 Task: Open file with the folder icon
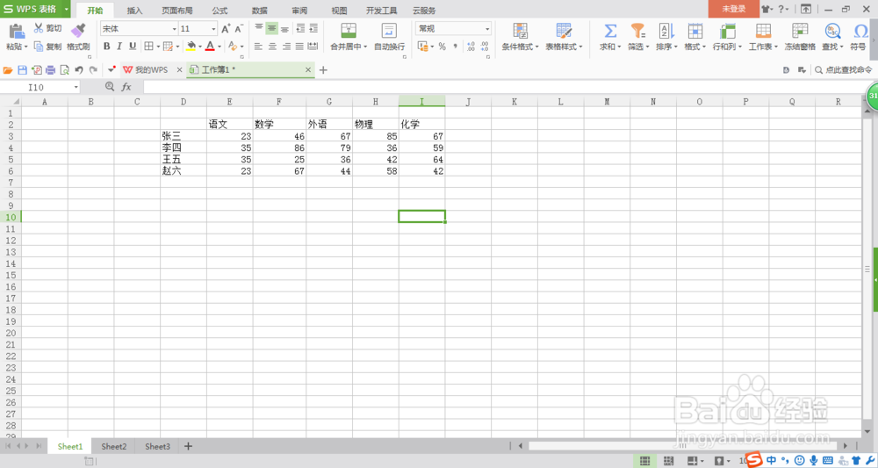[8, 70]
